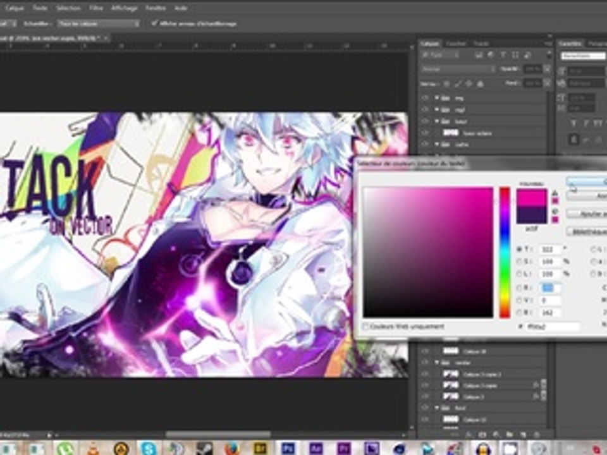Viewport: 607px width, 455px height.
Task: Select the L luminosity radio button
Action: 520,274
